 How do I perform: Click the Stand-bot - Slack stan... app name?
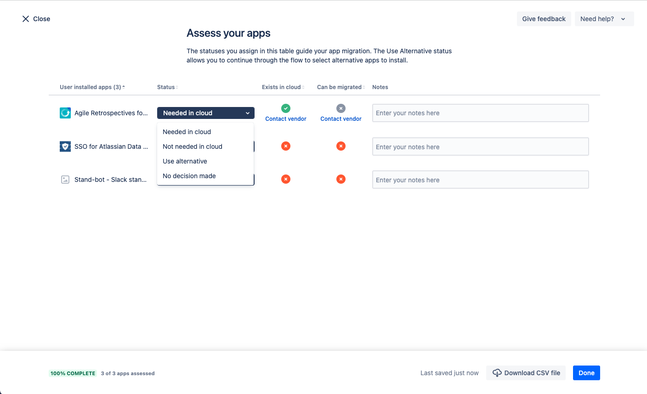[x=110, y=180]
